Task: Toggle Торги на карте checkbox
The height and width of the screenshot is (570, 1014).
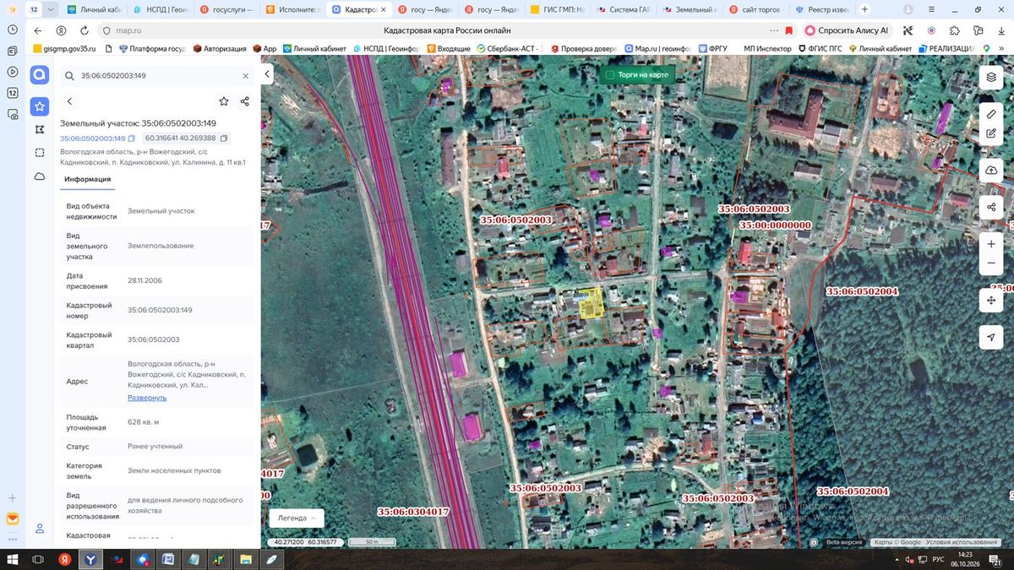Action: (x=608, y=75)
